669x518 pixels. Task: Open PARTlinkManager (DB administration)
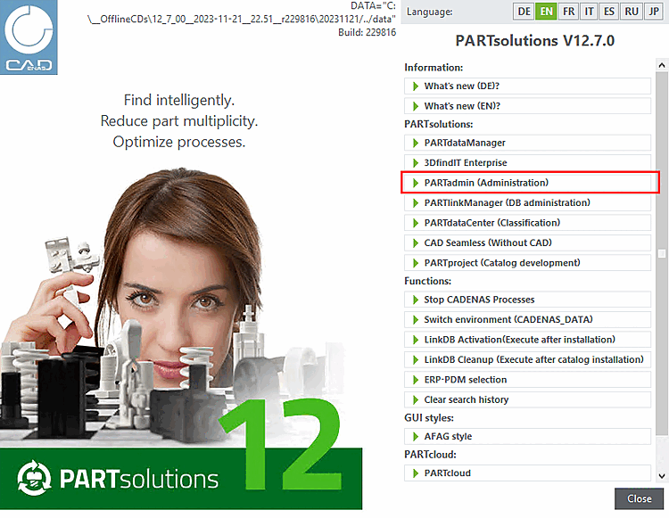tap(527, 203)
